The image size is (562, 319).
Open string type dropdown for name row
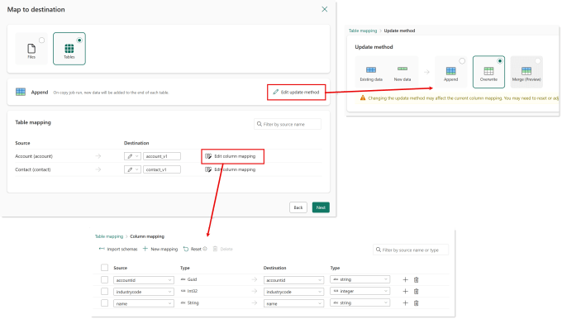click(x=360, y=302)
